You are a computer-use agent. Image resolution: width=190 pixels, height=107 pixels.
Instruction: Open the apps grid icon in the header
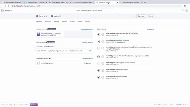coord(183,10)
